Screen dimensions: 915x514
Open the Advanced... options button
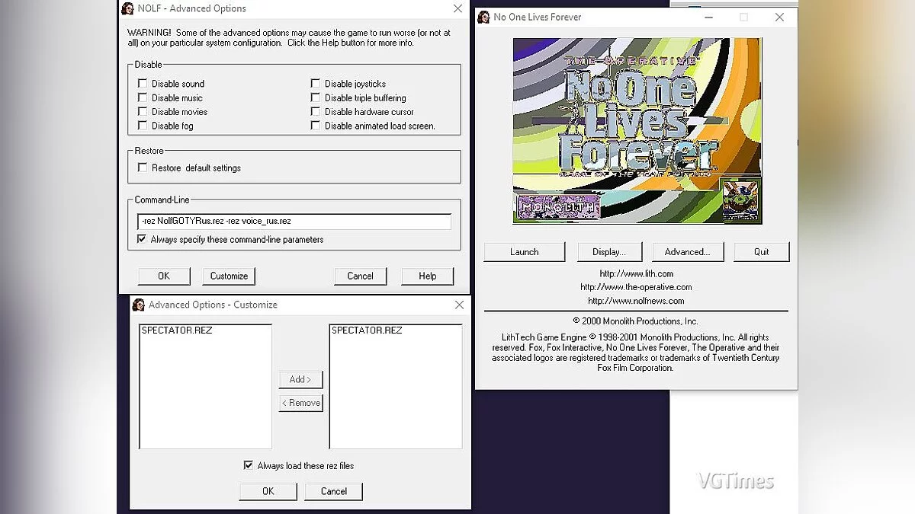pos(686,252)
